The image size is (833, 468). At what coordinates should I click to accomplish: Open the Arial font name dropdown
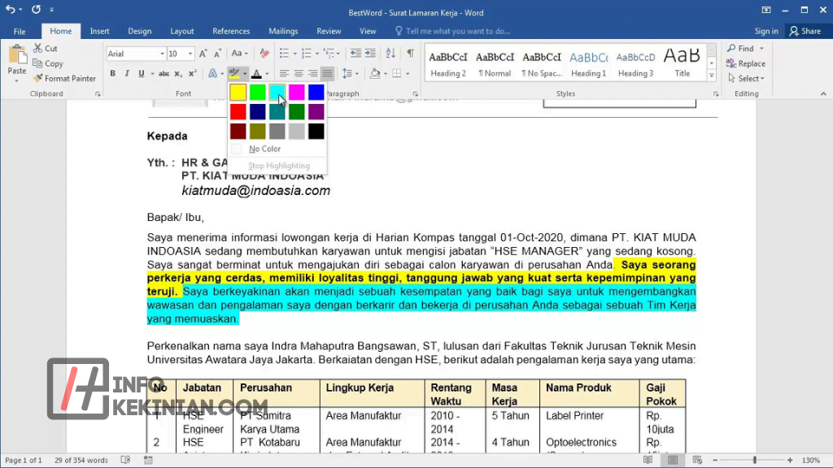click(x=162, y=54)
